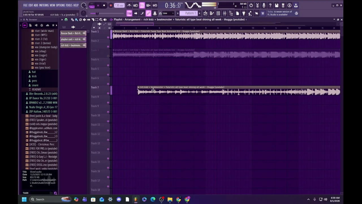Screen dimensions: 362x204
Task: Pause the song with the pause button
Action: pyautogui.click(x=98, y=5)
